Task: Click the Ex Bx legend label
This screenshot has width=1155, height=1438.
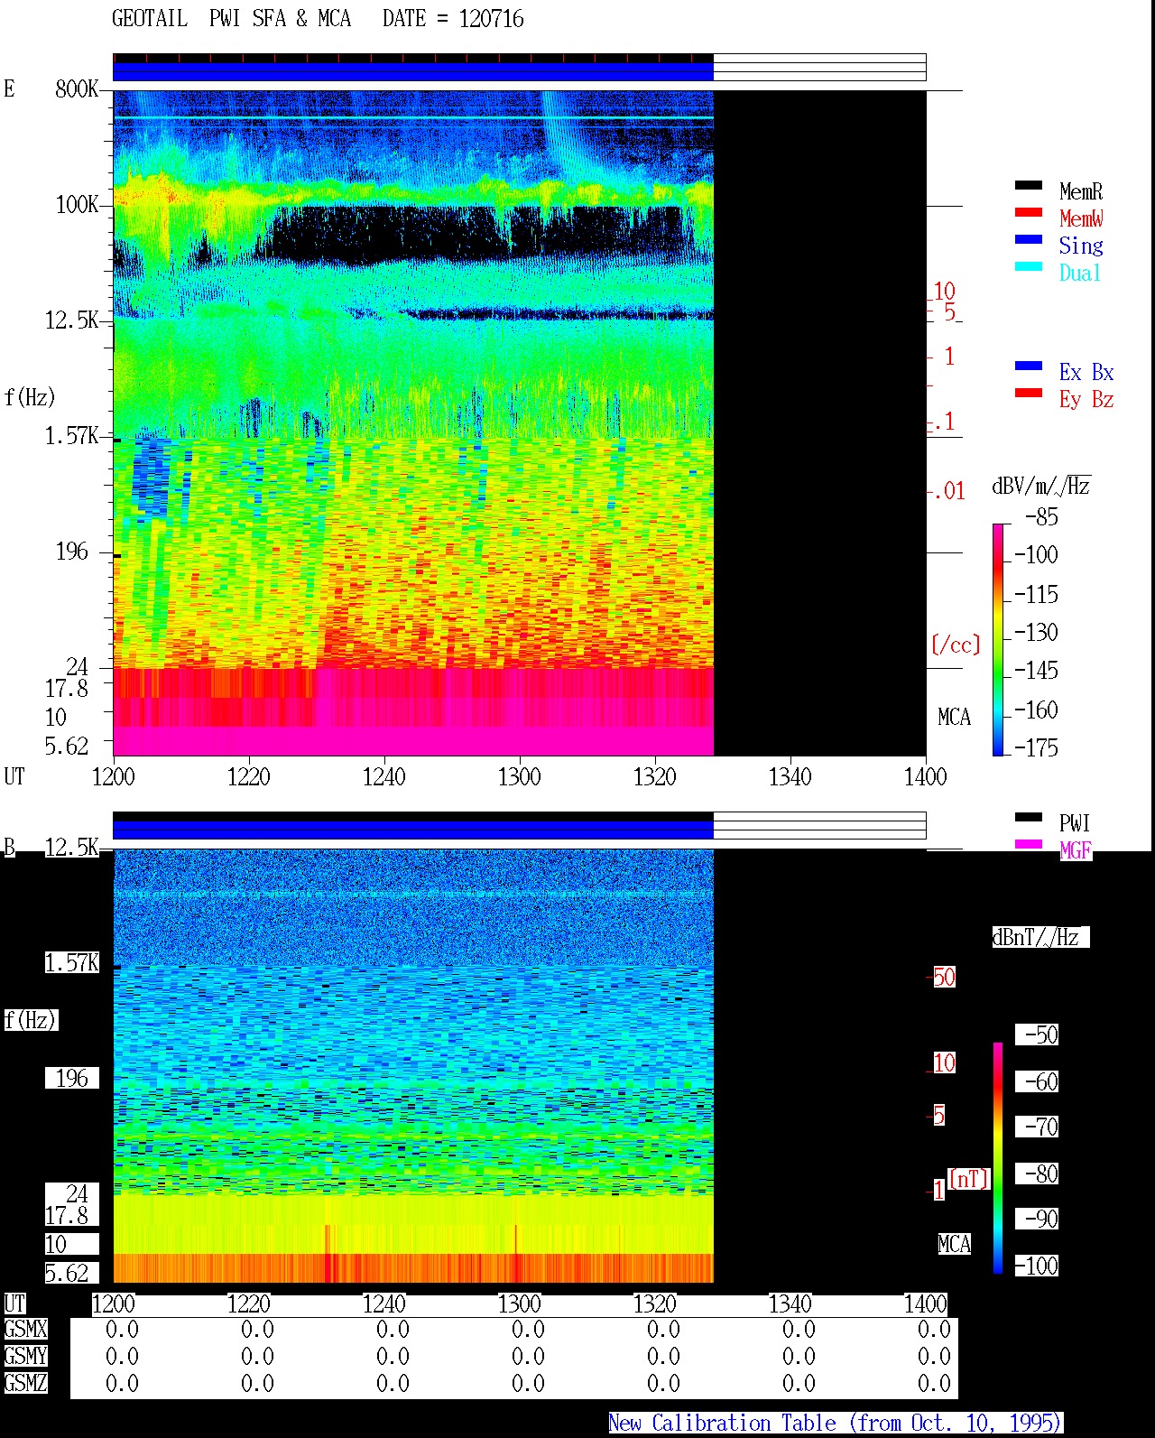Action: click(1086, 372)
